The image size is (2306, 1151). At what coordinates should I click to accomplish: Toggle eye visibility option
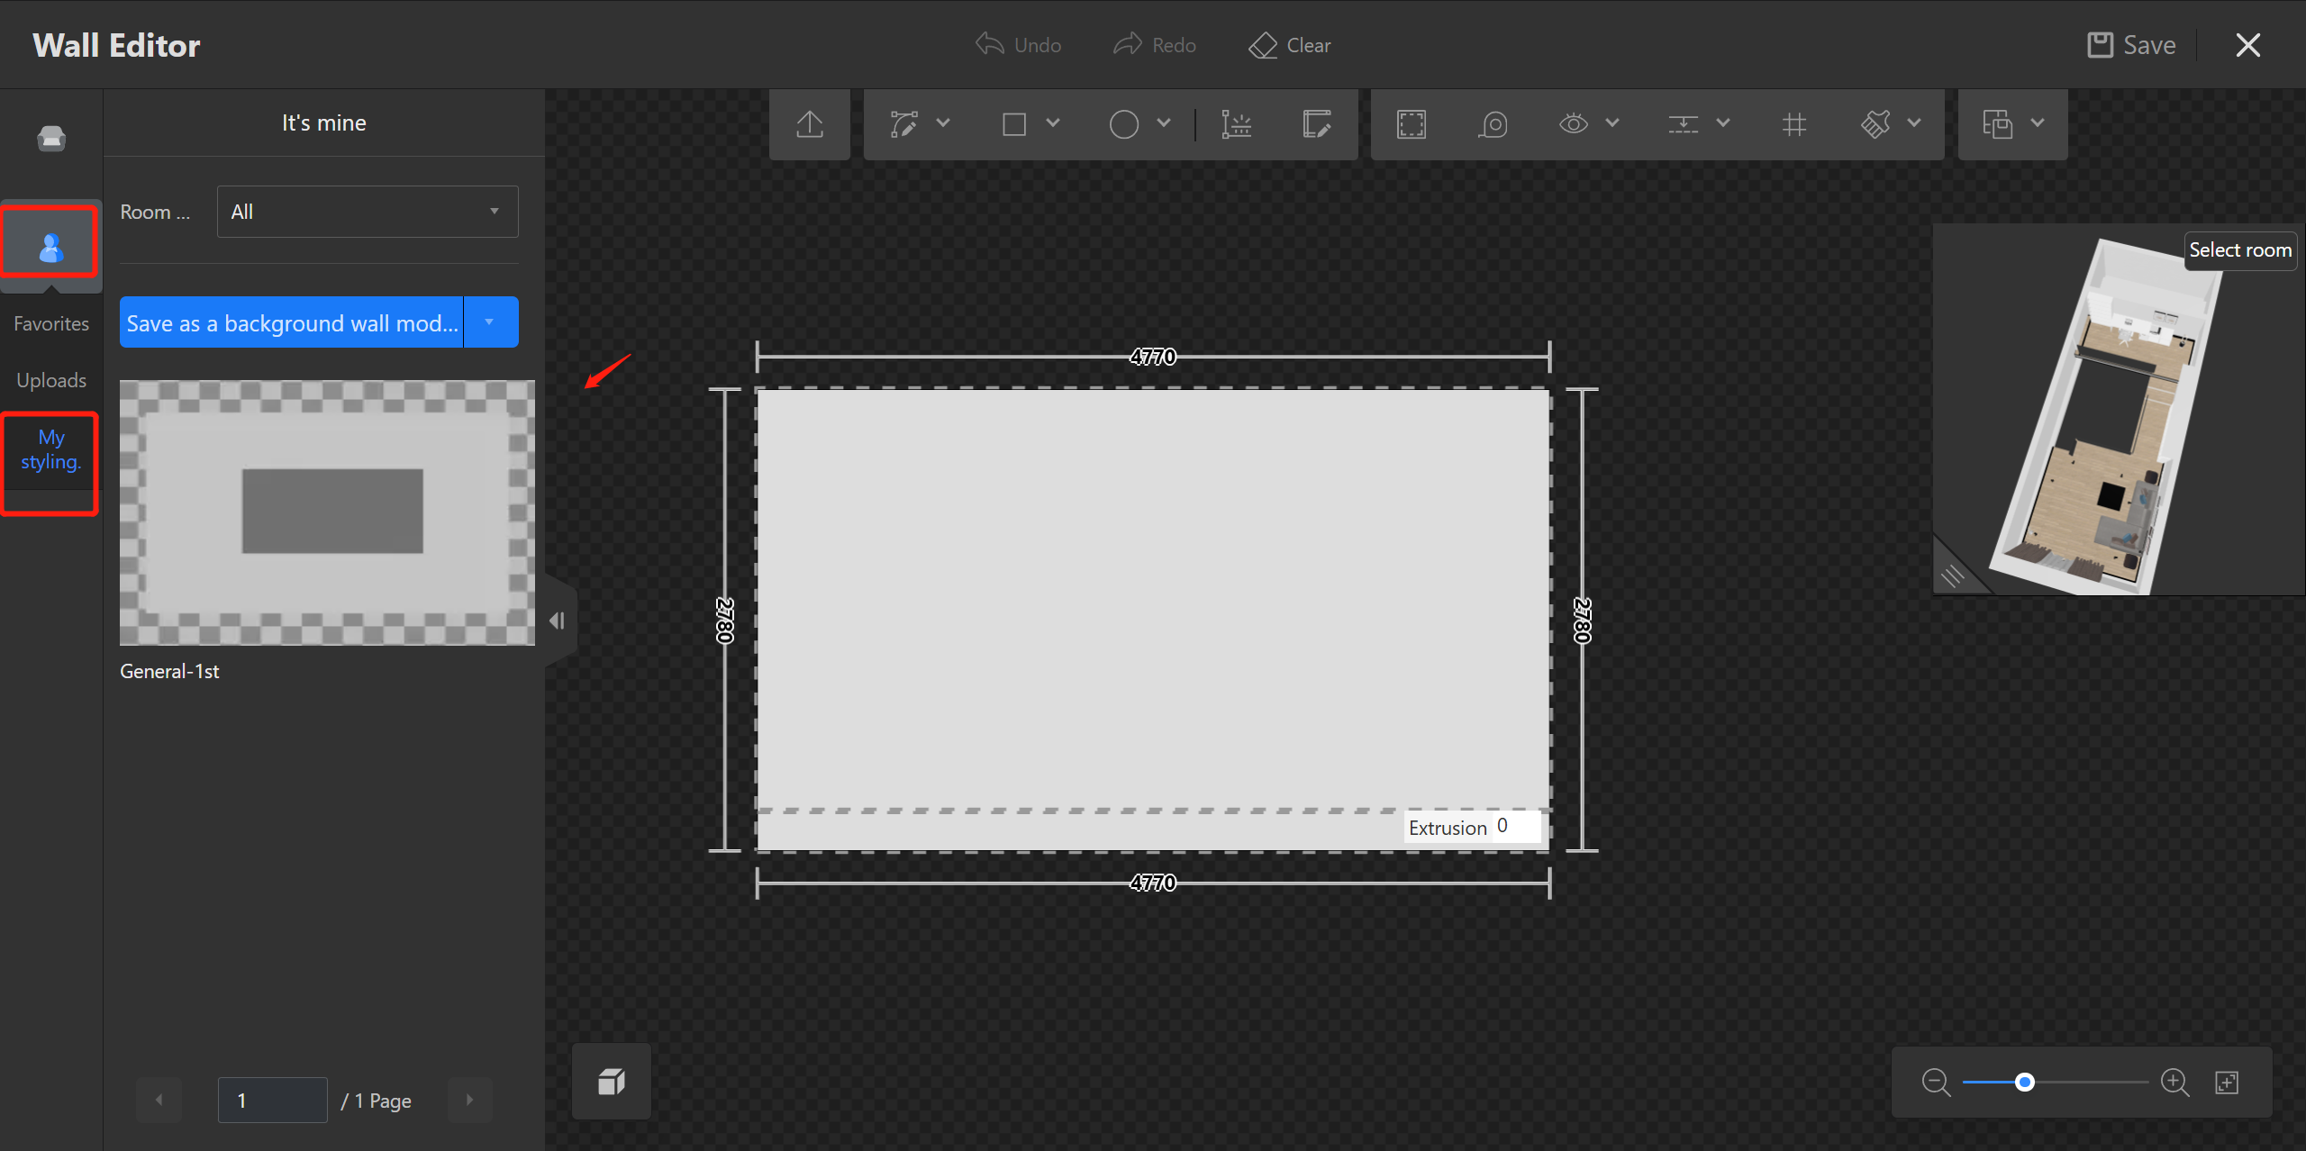pyautogui.click(x=1573, y=124)
